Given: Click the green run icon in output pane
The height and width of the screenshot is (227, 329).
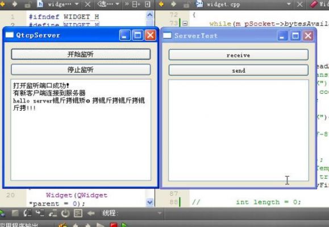Looking at the screenshot, I should pyautogui.click(x=124, y=225).
